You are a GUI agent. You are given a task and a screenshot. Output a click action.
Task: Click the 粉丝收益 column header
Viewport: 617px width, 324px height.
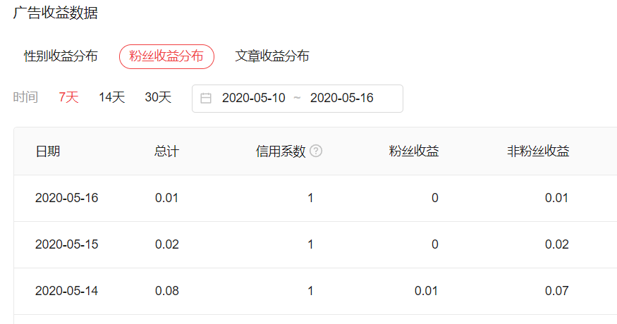click(414, 151)
